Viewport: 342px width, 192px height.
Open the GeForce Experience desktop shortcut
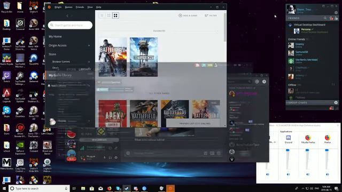20,148
